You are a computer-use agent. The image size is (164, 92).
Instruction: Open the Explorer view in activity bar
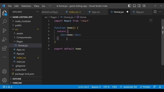4,13
